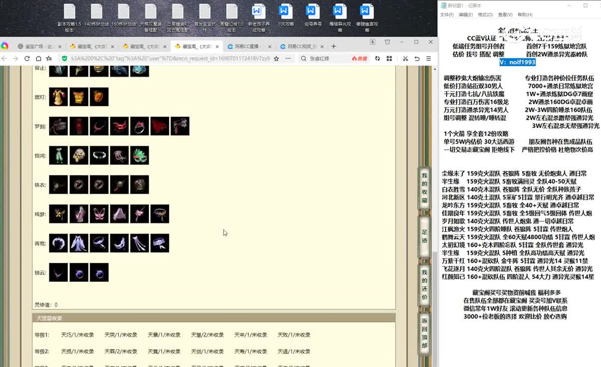Open favorites list star icon beside home
This screenshot has width=601, height=367.
click(x=49, y=58)
